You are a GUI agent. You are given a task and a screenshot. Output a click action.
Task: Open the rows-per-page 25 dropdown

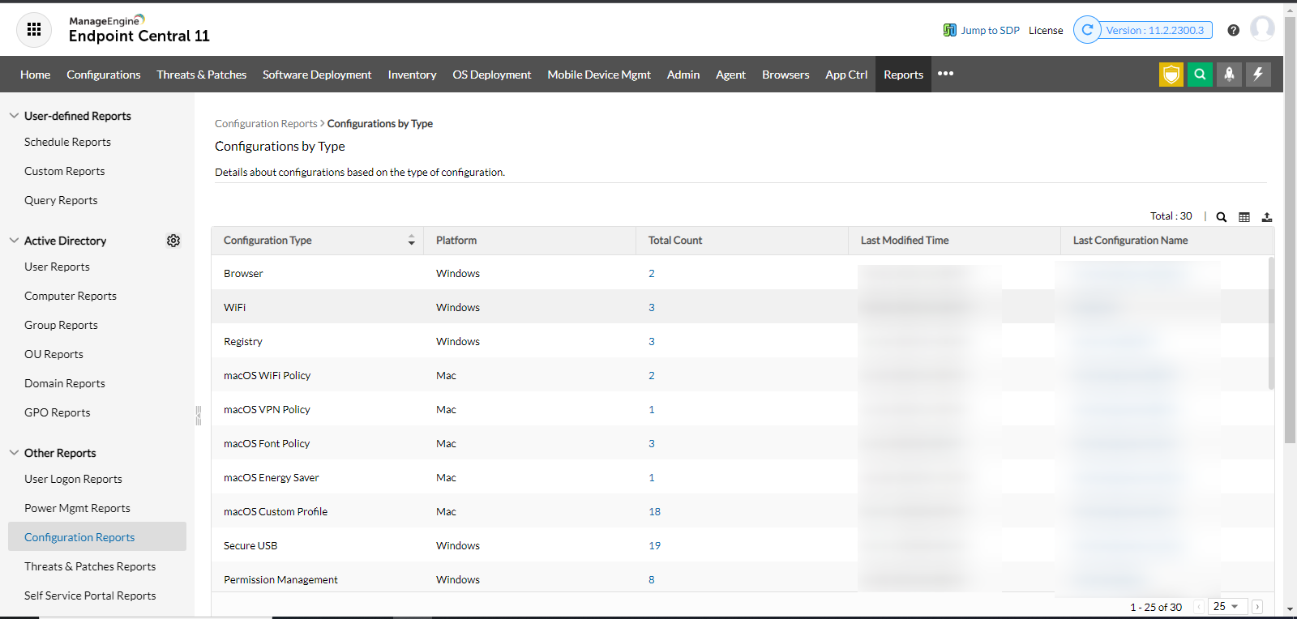coord(1226,606)
